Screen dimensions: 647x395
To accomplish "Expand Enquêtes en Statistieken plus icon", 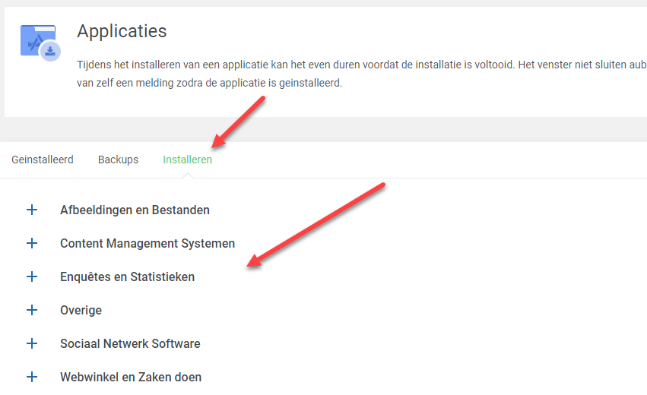I will 32,276.
